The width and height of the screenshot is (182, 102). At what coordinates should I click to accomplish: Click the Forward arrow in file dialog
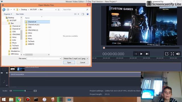[8, 9]
